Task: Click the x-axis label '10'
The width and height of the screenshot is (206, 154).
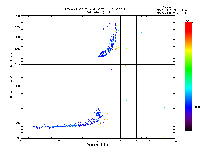Action: tap(149, 141)
